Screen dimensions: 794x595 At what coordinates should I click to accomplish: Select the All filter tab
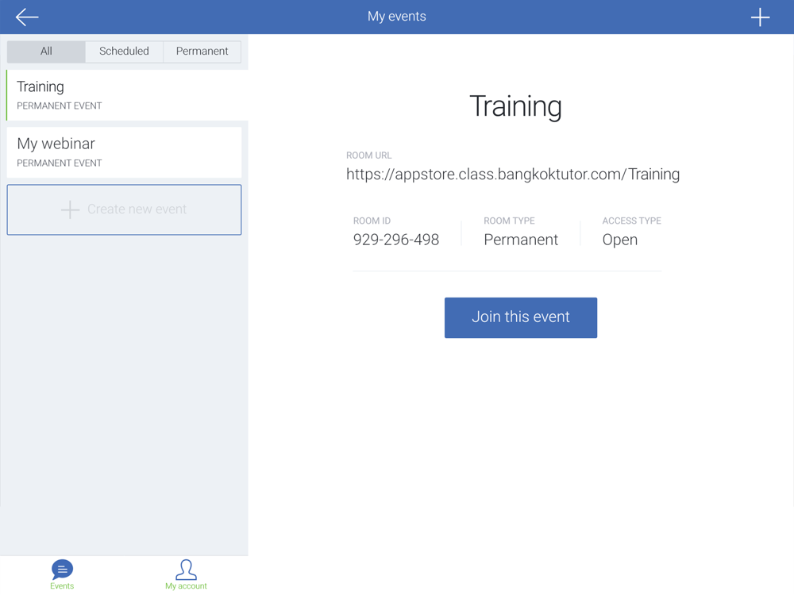tap(46, 52)
